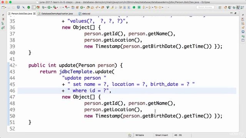This screenshot has width=246, height=138.
Task: Minimize the editor area
Action: 231,13
